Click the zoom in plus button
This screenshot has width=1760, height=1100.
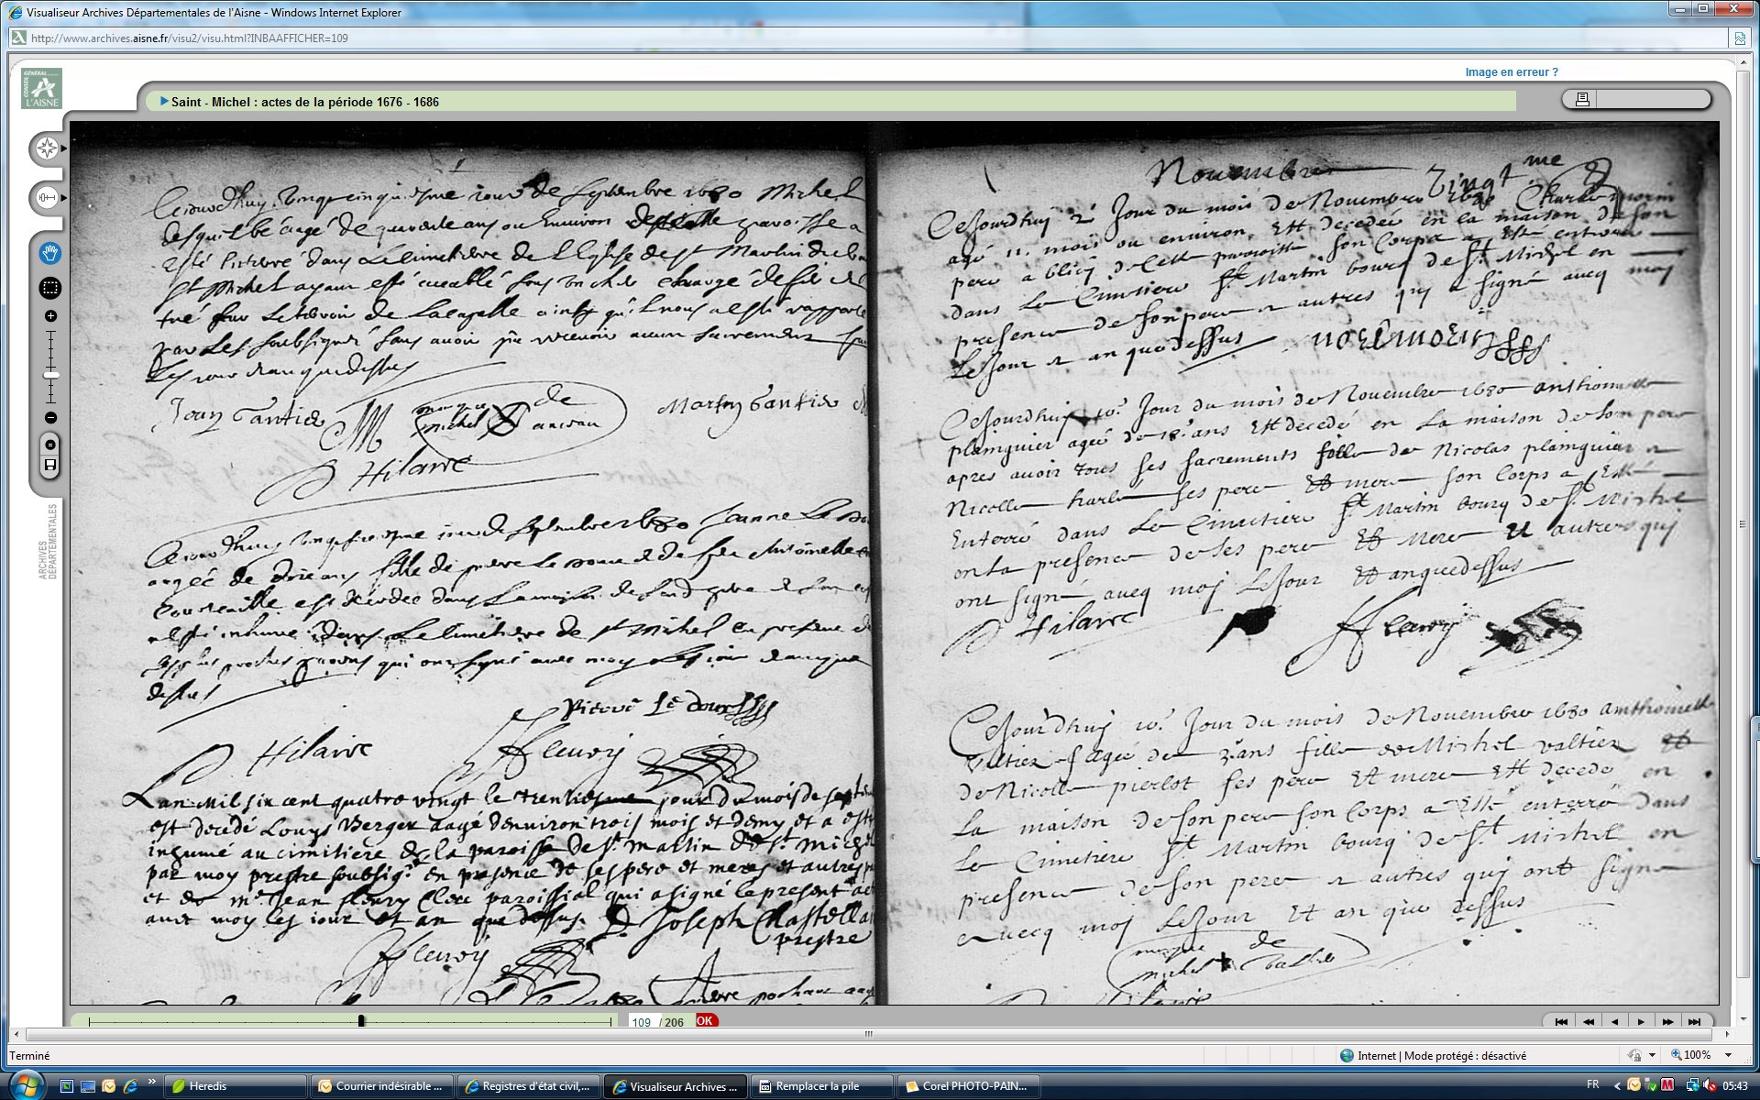pos(50,316)
